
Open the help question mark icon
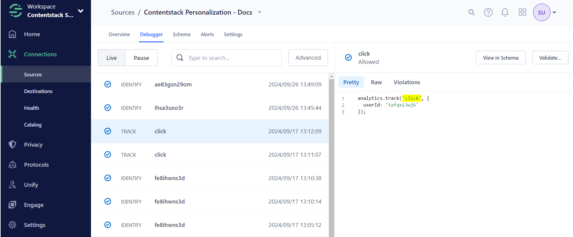(488, 12)
